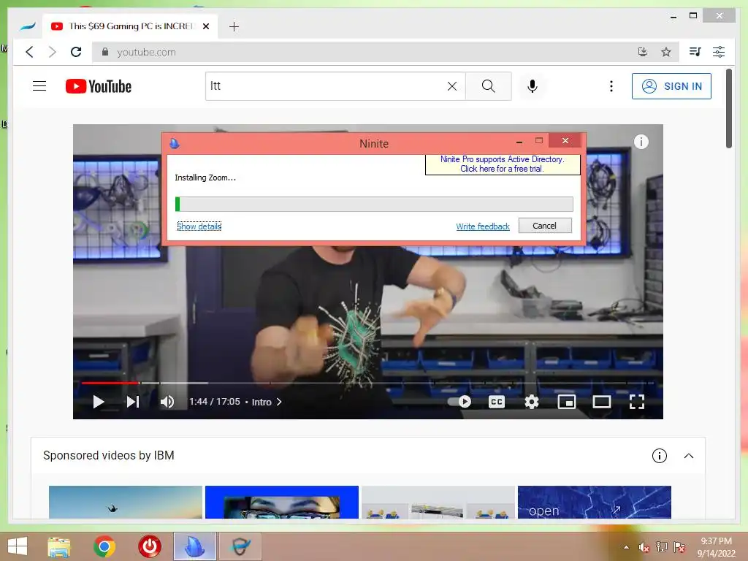The image size is (748, 561).
Task: Open File Explorer from taskbar
Action: tap(58, 546)
